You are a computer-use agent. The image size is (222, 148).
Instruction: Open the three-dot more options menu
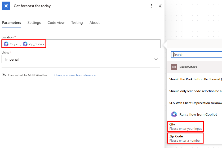[x=152, y=6]
